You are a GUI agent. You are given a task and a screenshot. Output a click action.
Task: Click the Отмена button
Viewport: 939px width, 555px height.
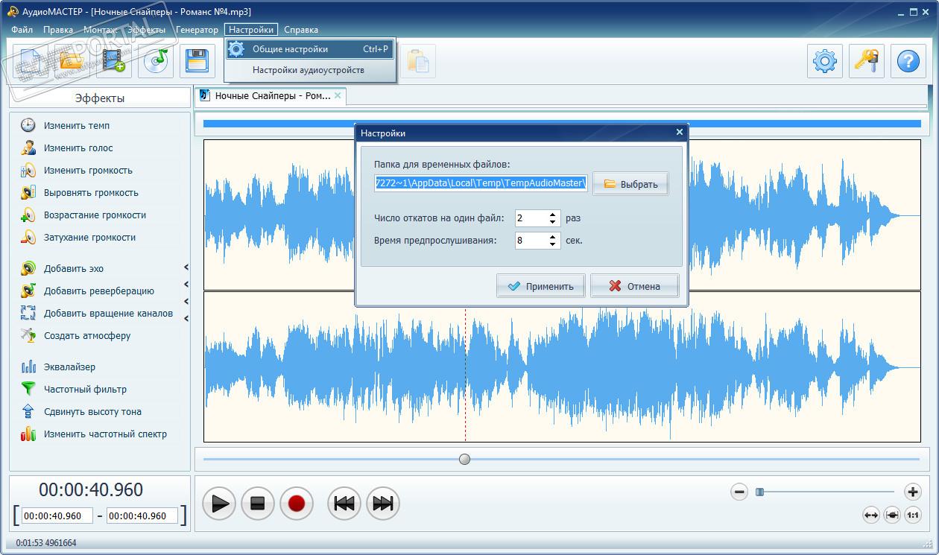(634, 286)
